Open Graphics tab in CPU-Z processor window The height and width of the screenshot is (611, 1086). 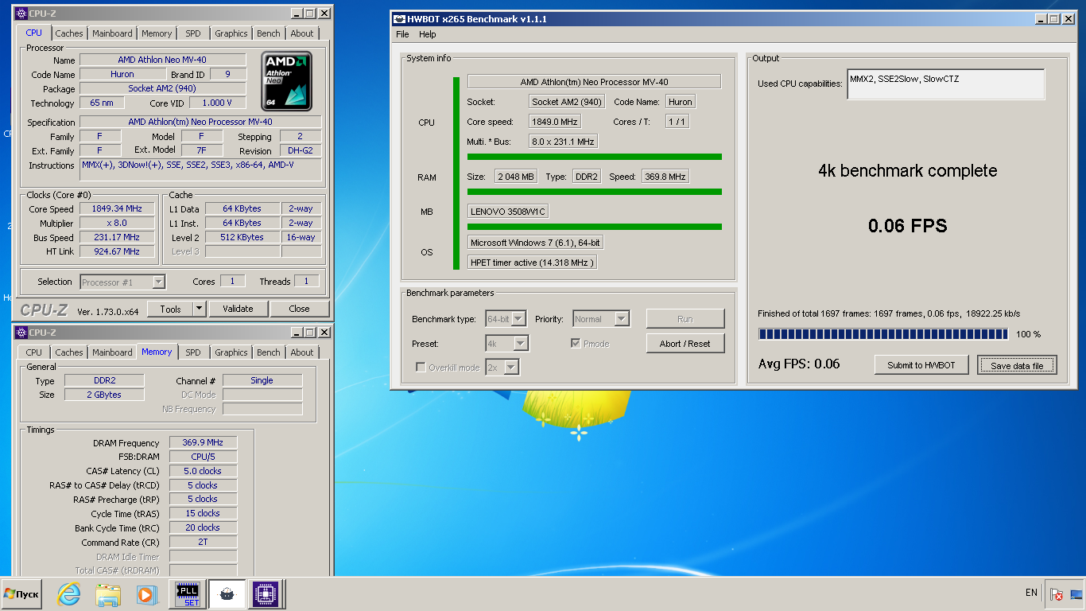tap(231, 33)
